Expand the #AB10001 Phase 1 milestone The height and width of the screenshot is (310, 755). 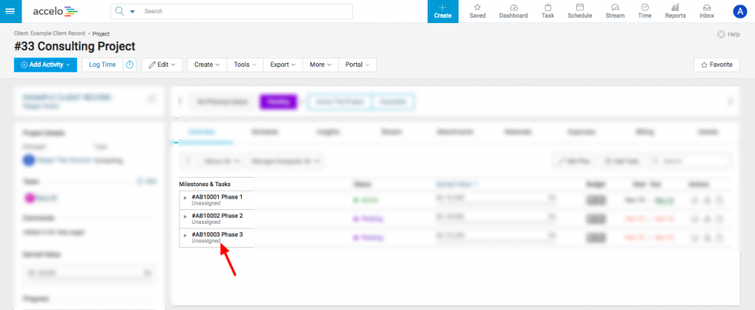(x=185, y=198)
